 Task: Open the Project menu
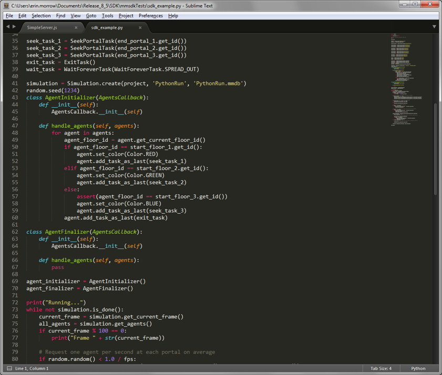(126, 16)
